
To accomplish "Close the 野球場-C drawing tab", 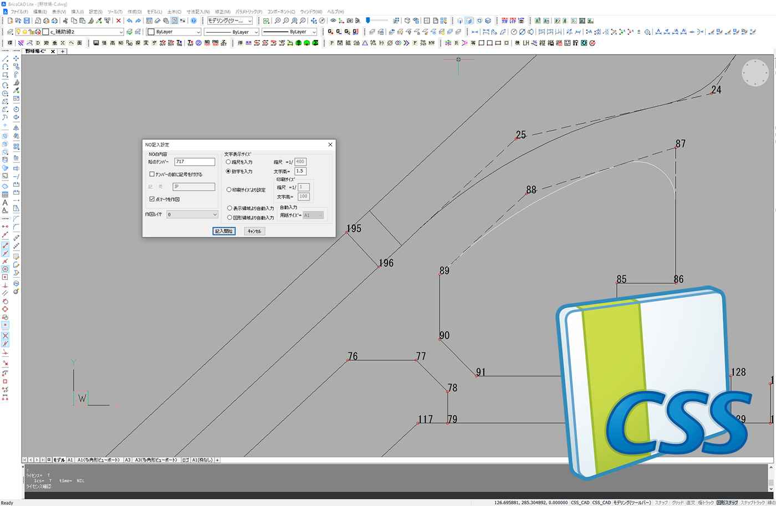I will [53, 51].
